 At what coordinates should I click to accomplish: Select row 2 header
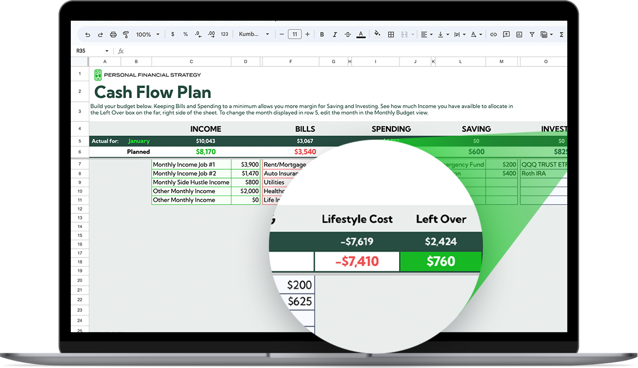79,91
